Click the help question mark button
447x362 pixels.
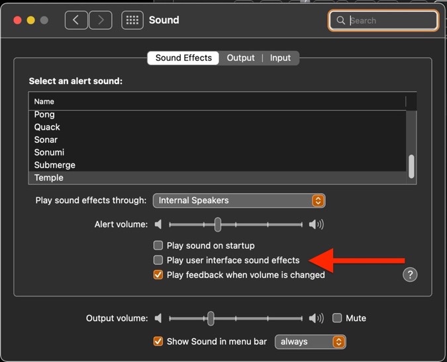[x=410, y=275]
